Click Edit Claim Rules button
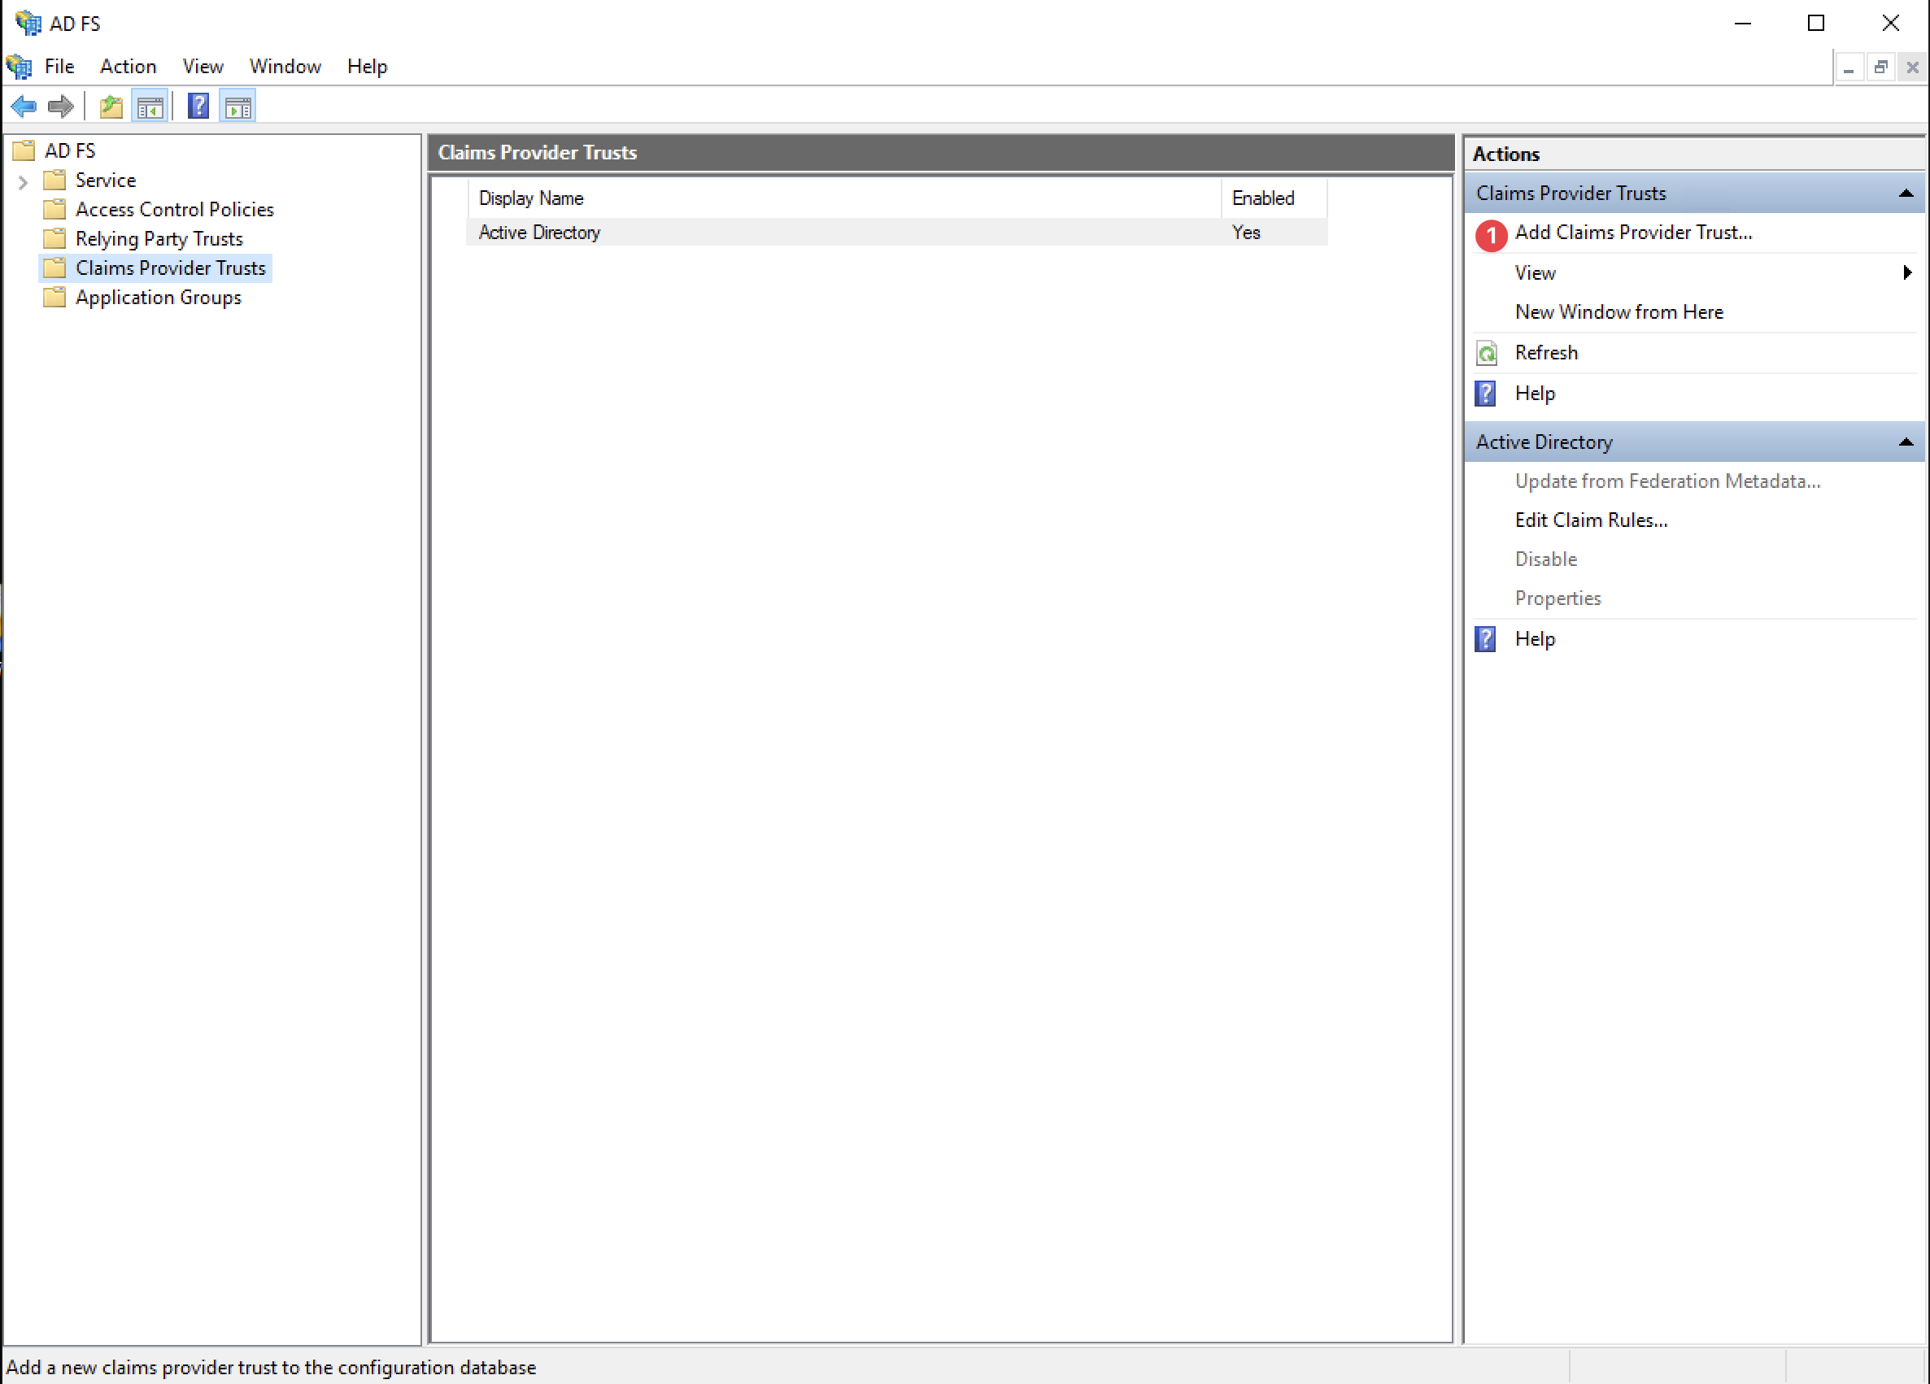 (x=1592, y=520)
